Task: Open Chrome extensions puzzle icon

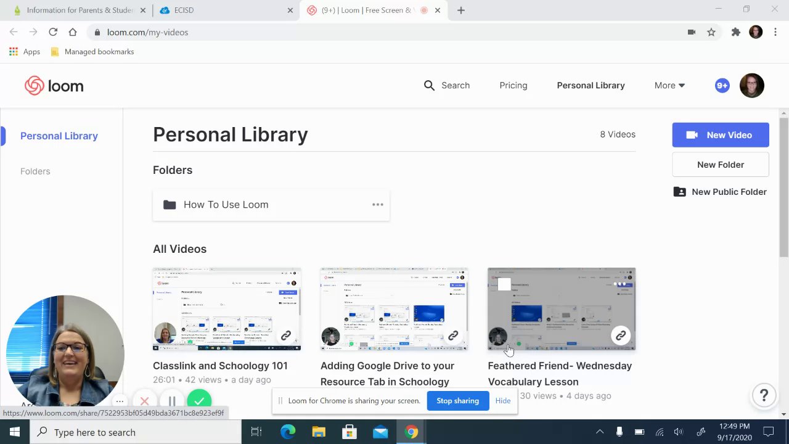Action: [x=735, y=32]
